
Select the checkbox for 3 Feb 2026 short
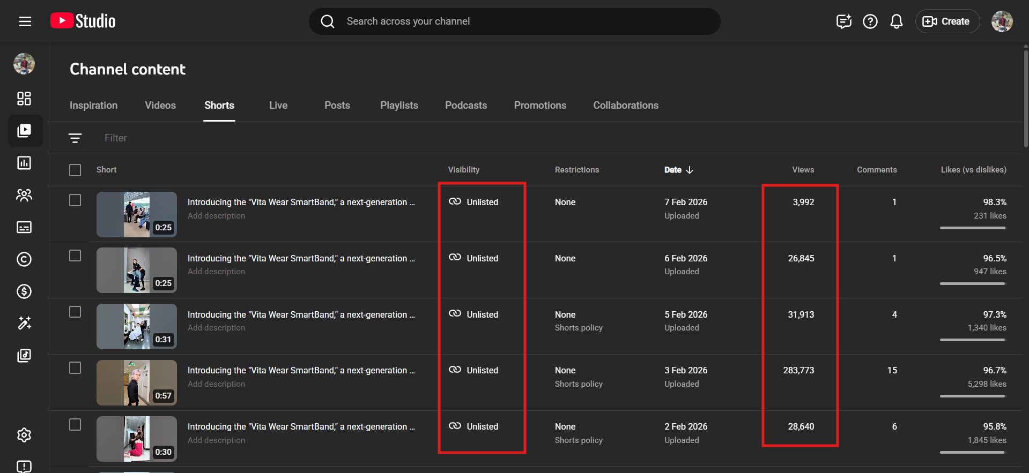click(75, 368)
